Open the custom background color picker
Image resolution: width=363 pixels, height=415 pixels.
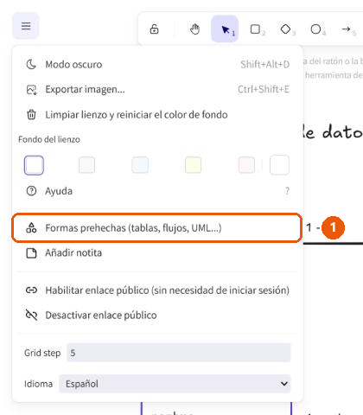pos(279,165)
